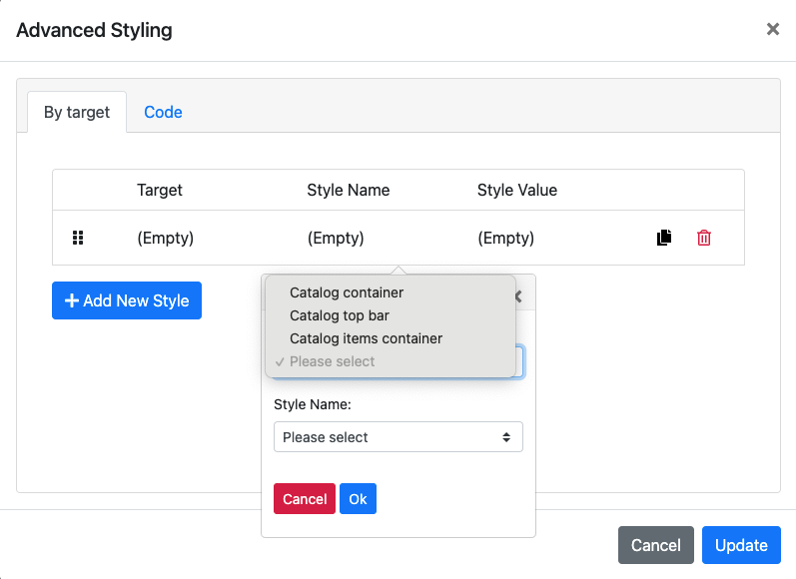This screenshot has height=579, width=796.
Task: Click the duplicate style row icon
Action: click(664, 238)
